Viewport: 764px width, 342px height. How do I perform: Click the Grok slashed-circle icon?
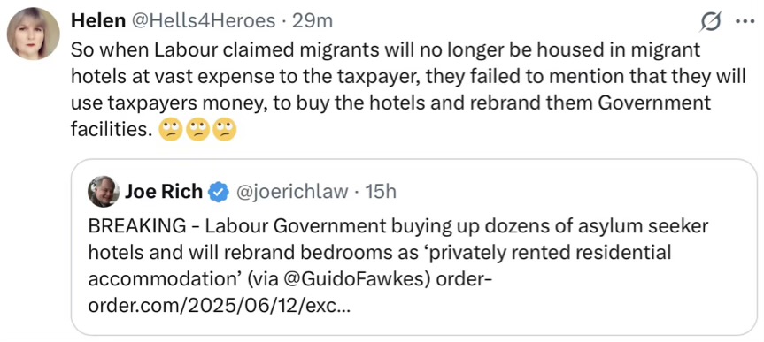pyautogui.click(x=710, y=22)
